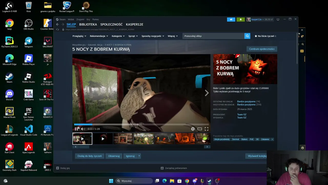This screenshot has width=328, height=185.
Task: Open the Ignoruj options dropdown arrow
Action: tap(139, 156)
